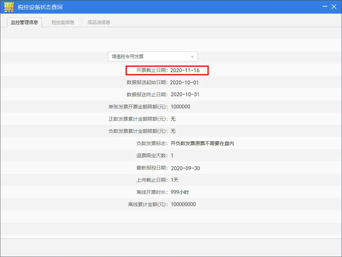This screenshot has height=257, width=342.
Task: Click the 上传截止日期 value 1天
Action: pyautogui.click(x=174, y=180)
